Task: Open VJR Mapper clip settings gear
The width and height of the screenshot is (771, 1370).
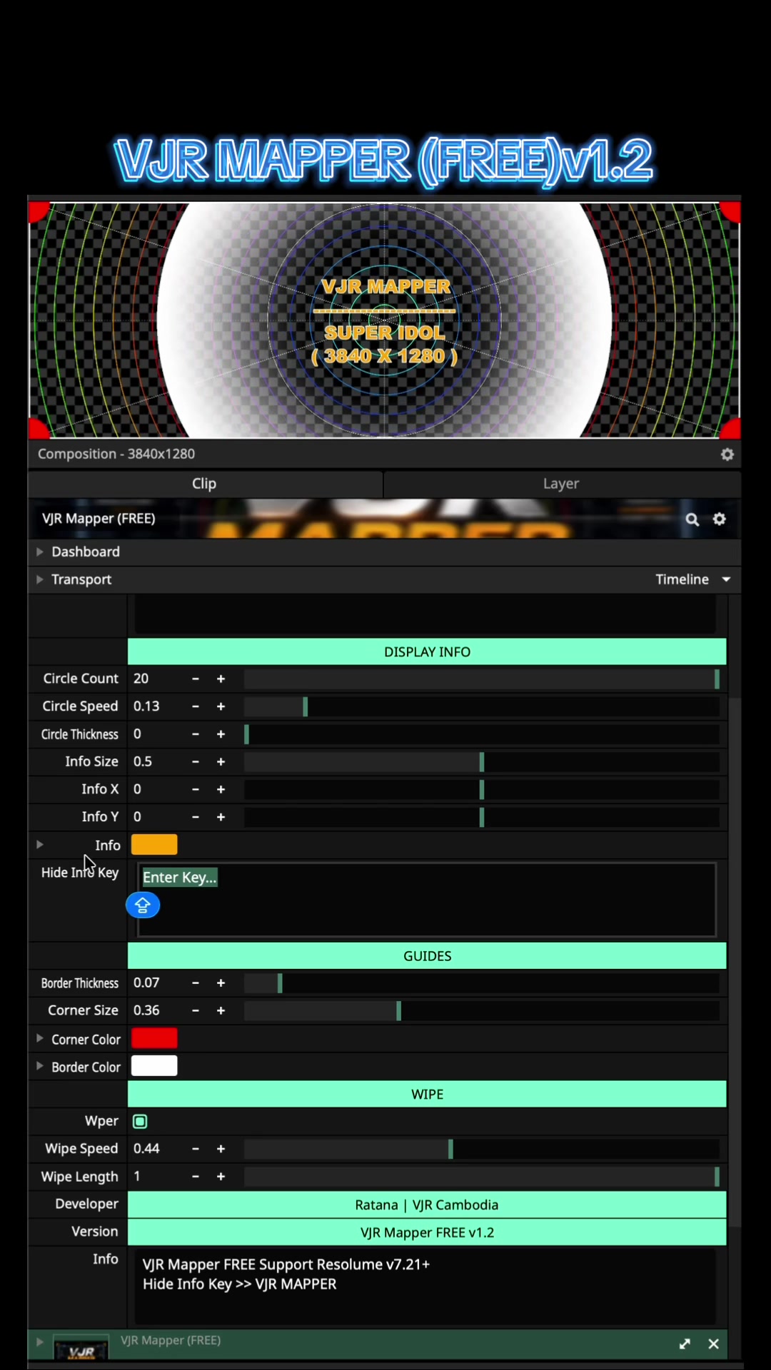Action: [719, 519]
